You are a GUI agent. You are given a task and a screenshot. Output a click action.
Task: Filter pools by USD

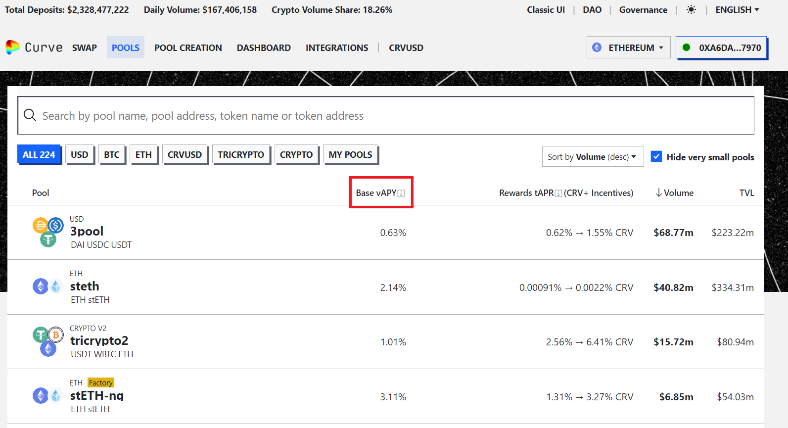(x=79, y=154)
